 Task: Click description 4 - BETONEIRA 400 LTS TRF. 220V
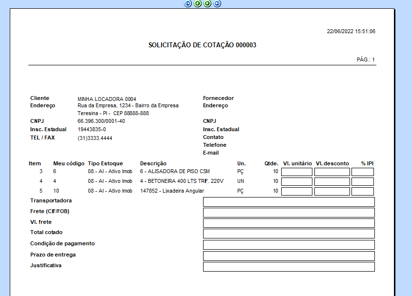(x=182, y=181)
